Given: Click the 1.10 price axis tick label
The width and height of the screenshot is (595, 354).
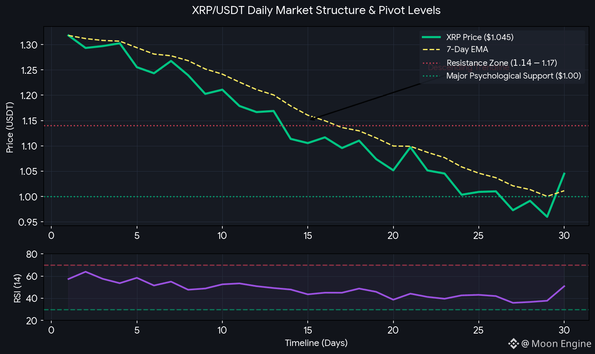Looking at the screenshot, I should pyautogui.click(x=29, y=146).
